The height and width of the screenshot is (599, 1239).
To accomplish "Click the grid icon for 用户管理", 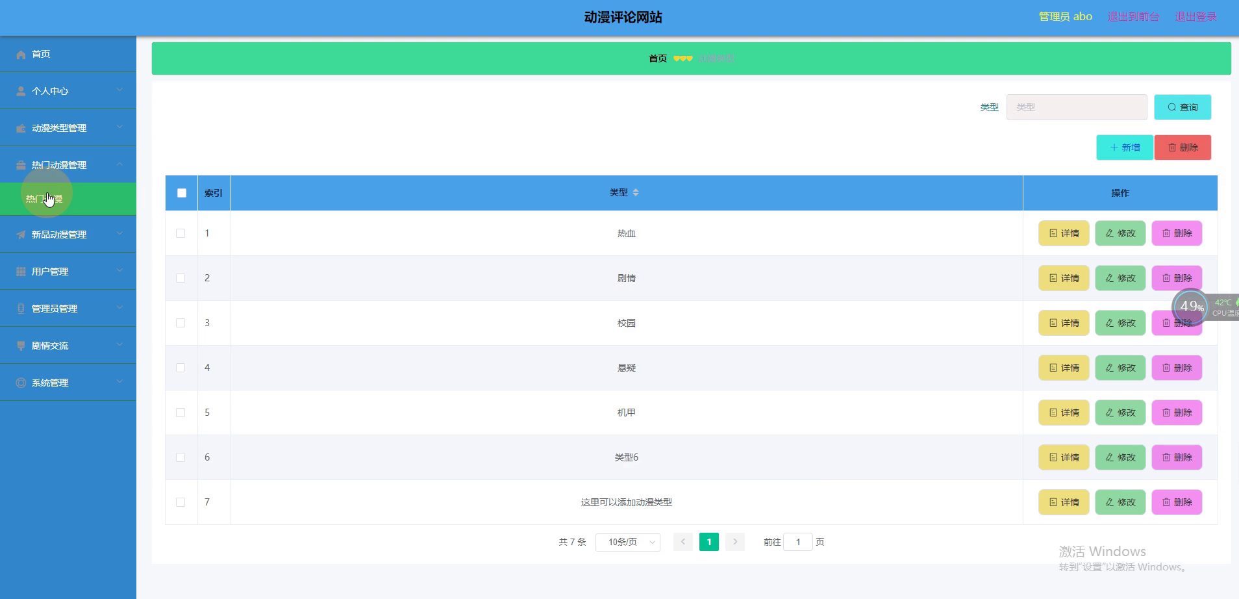I will tap(21, 272).
